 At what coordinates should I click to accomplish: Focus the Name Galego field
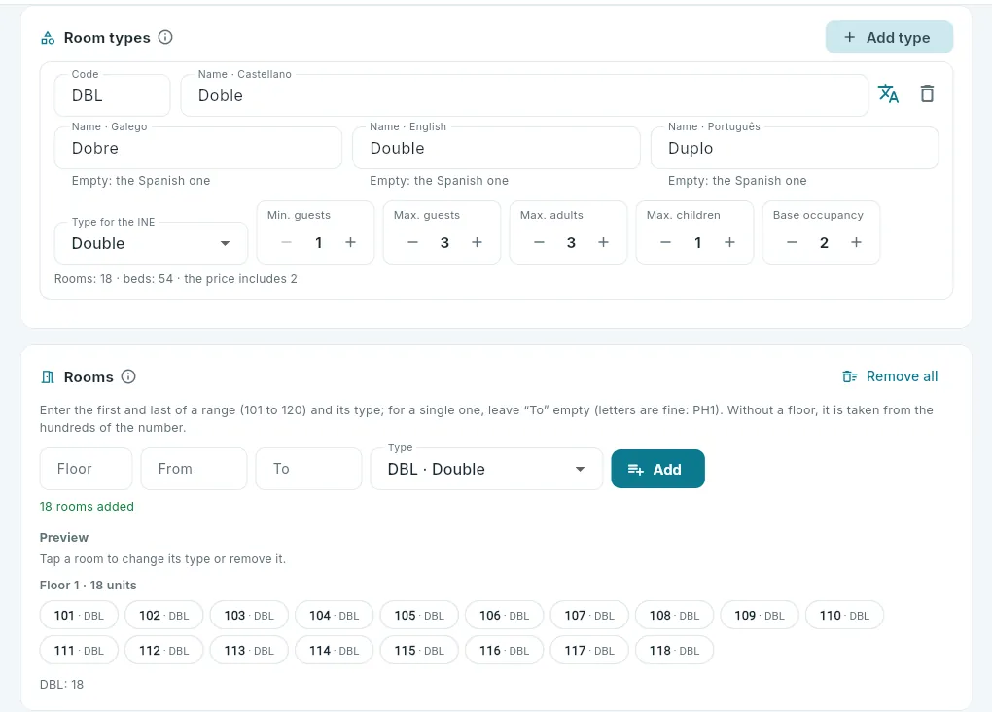[x=198, y=148]
